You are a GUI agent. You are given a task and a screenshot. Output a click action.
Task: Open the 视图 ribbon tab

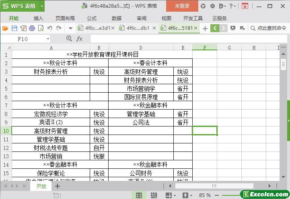(x=167, y=19)
